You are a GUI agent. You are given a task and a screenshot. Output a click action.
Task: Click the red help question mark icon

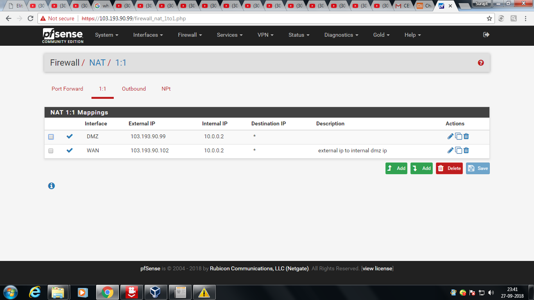tap(481, 63)
